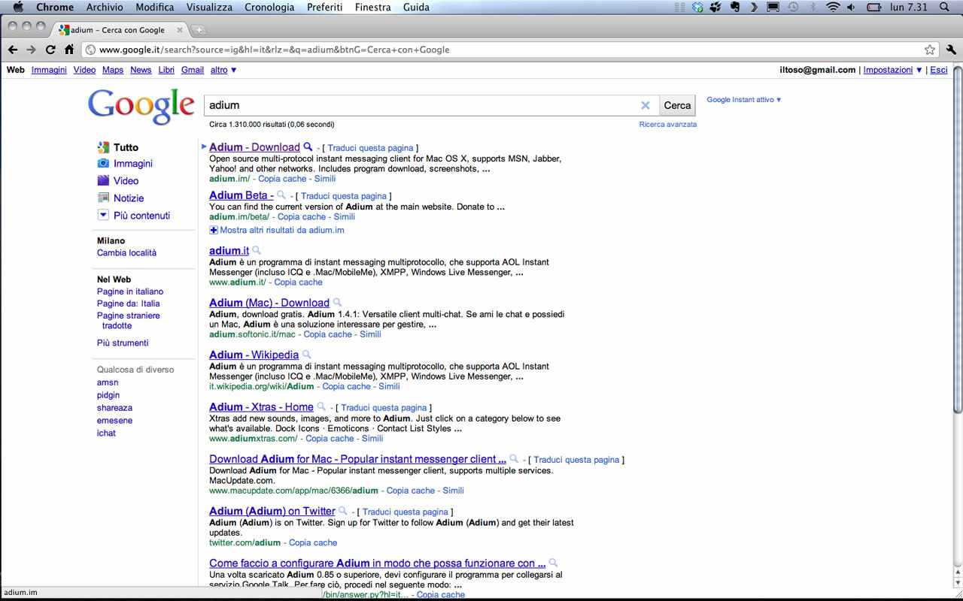Viewport: 963px width, 601px height.
Task: Open Download Adium for Mac MacUpdate result
Action: coord(357,458)
